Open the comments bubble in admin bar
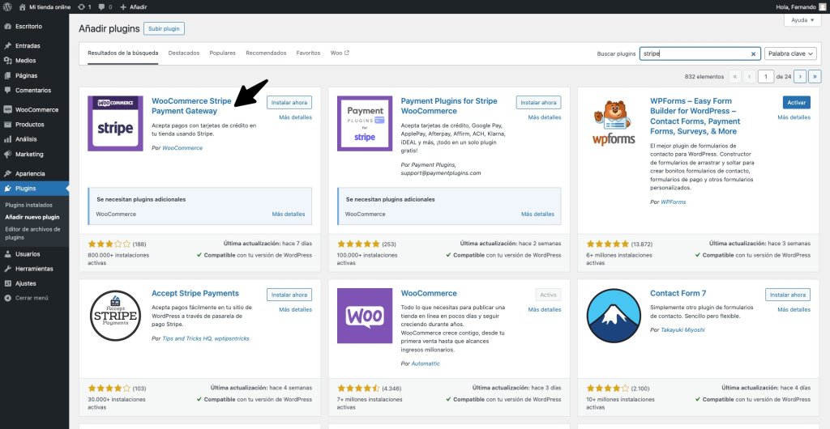This screenshot has height=429, width=830. tap(105, 6)
